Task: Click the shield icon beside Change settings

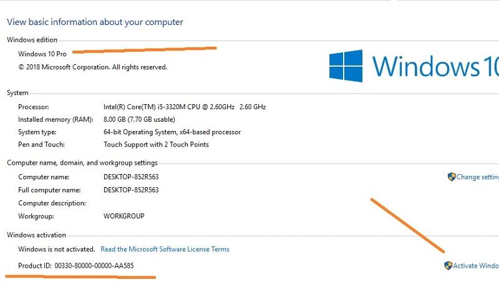Action: click(x=452, y=177)
